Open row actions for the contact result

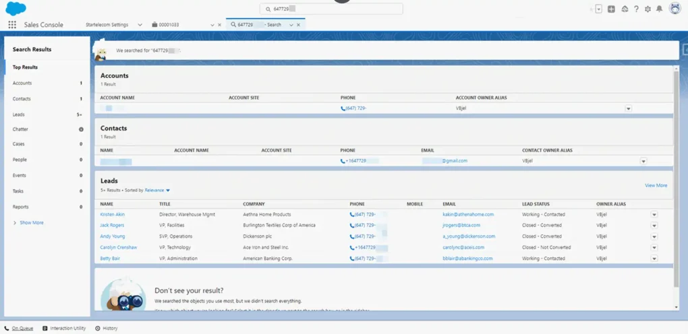pos(643,162)
